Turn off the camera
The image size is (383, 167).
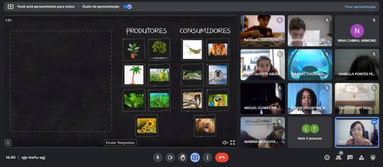click(x=170, y=157)
